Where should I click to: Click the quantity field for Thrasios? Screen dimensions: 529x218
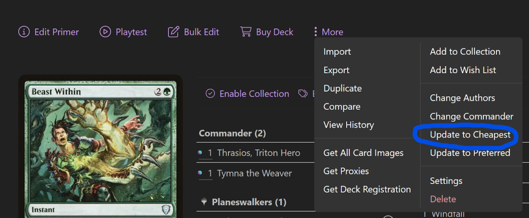click(210, 153)
